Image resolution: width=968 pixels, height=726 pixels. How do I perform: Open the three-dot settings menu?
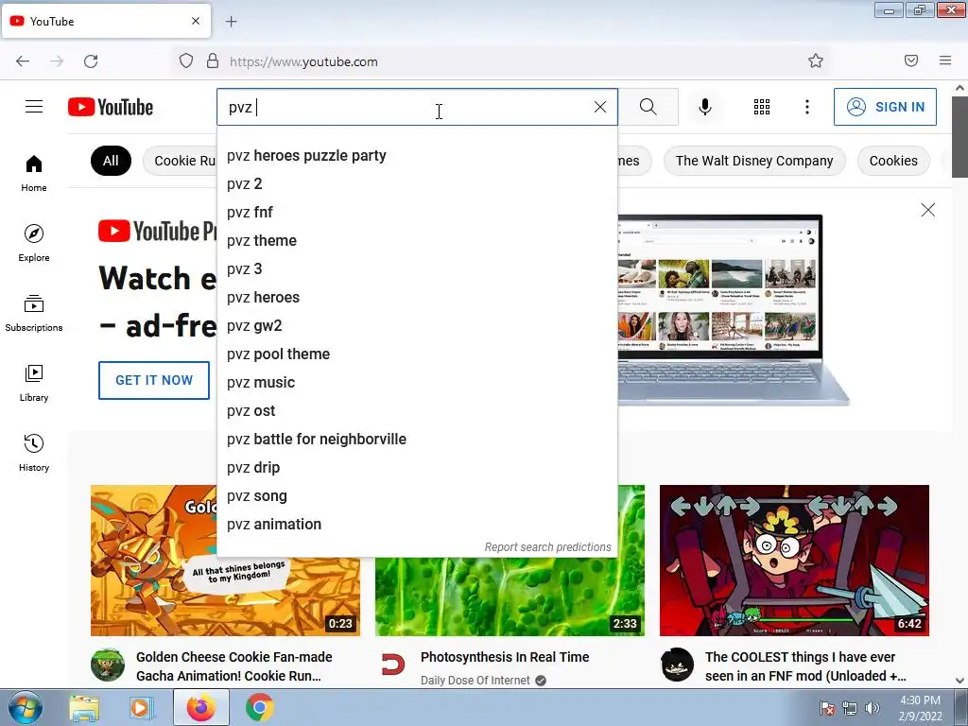(807, 107)
